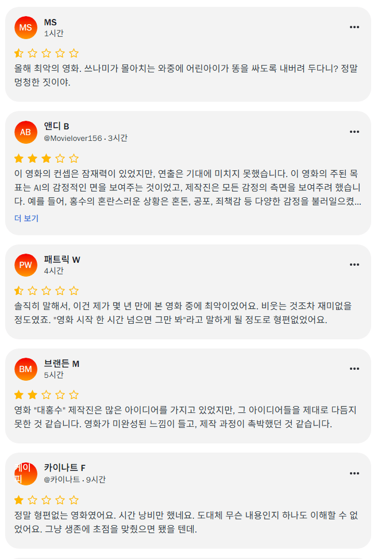389x559 pixels.
Task: Click the AB profile avatar
Action: [25, 132]
